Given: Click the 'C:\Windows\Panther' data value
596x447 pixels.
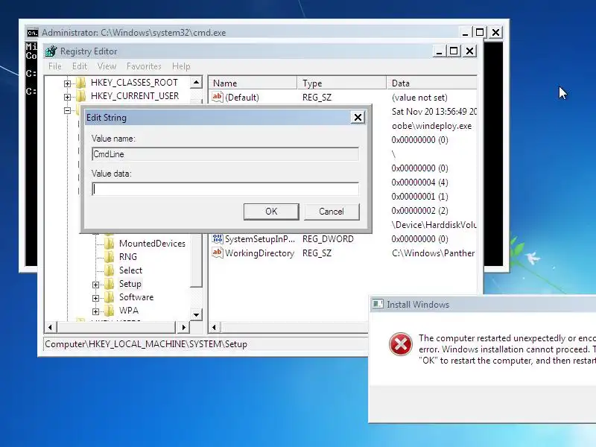Looking at the screenshot, I should tap(433, 253).
